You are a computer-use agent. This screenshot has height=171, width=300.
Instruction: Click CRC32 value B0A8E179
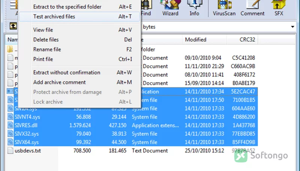tap(244, 83)
